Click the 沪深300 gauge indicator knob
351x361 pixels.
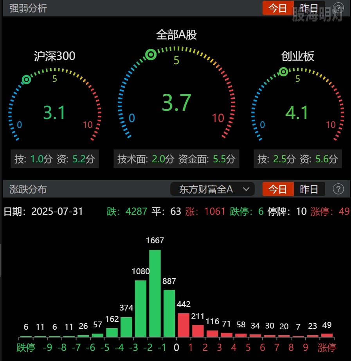click(x=27, y=80)
